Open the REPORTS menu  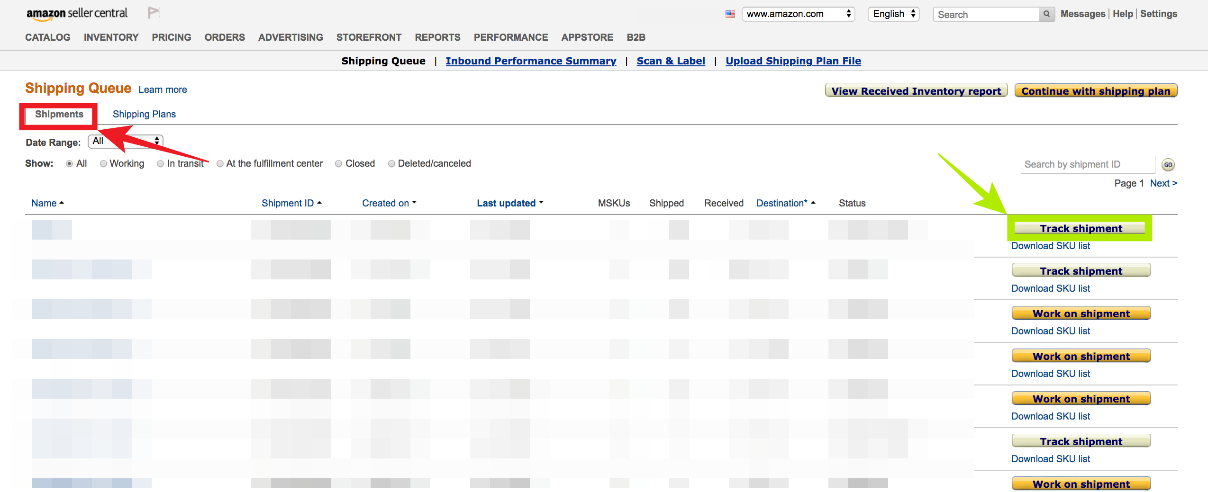pos(438,37)
